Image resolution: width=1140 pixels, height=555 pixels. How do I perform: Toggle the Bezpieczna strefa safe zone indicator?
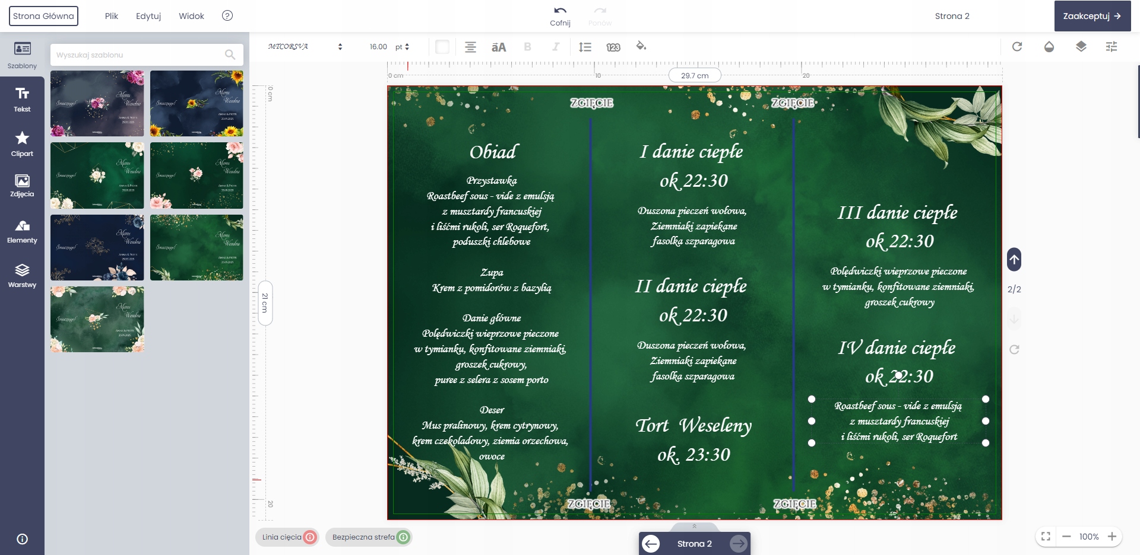(369, 537)
